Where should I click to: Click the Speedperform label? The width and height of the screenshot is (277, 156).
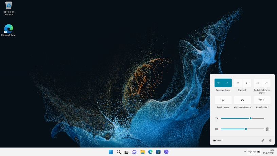223,90
